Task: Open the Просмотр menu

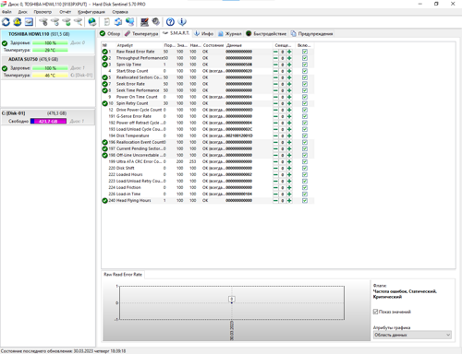Action: pyautogui.click(x=43, y=12)
